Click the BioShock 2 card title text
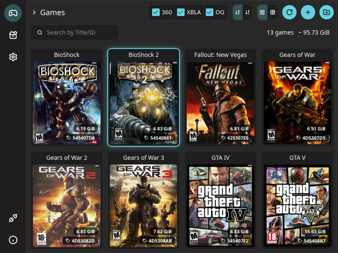 pos(144,55)
